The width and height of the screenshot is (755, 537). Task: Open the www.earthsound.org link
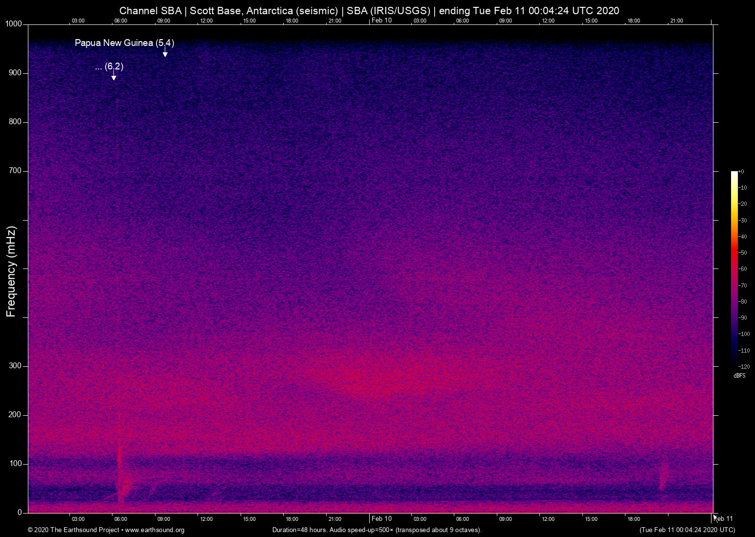pyautogui.click(x=155, y=530)
